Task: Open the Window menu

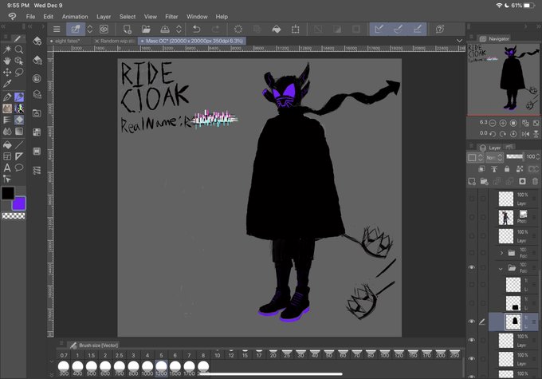Action: 197,17
